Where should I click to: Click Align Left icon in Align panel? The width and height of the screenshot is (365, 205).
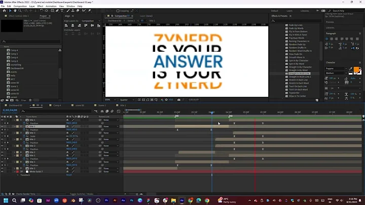coord(66,25)
